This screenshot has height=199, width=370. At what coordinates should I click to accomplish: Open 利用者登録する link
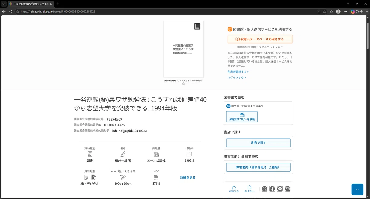(x=238, y=72)
